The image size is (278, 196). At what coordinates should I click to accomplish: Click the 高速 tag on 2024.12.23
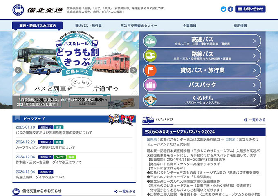pos(59,142)
